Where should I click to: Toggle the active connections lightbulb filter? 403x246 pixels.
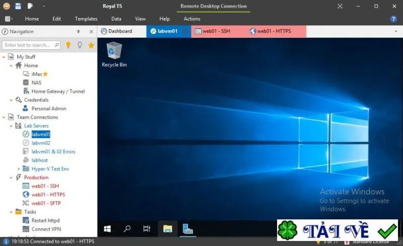(x=68, y=45)
